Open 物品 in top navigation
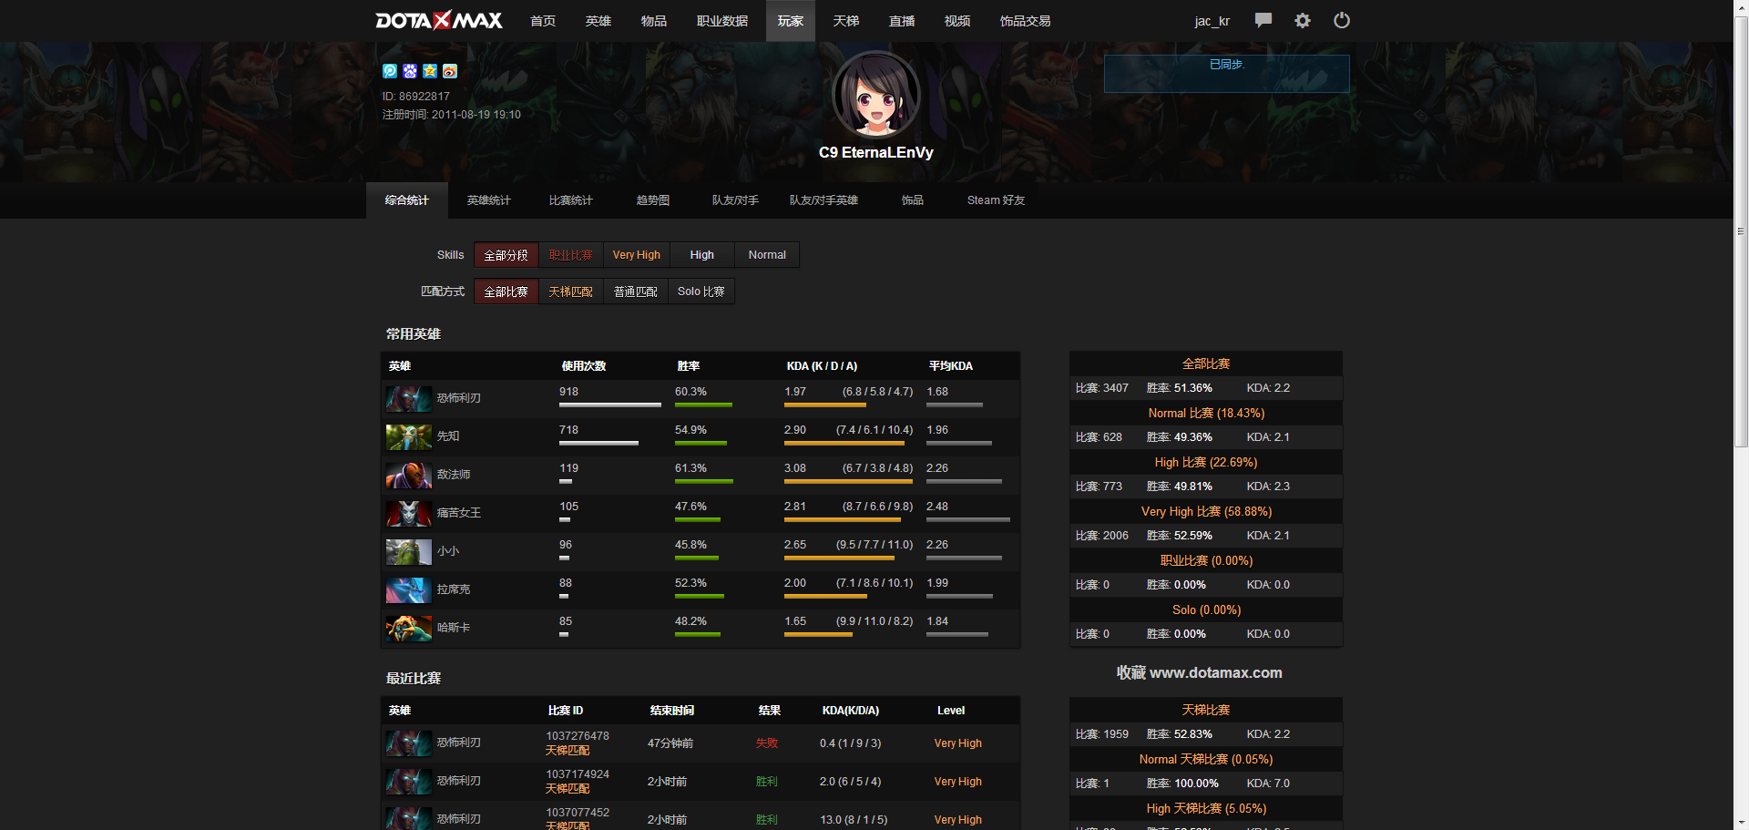This screenshot has height=830, width=1749. [x=654, y=21]
